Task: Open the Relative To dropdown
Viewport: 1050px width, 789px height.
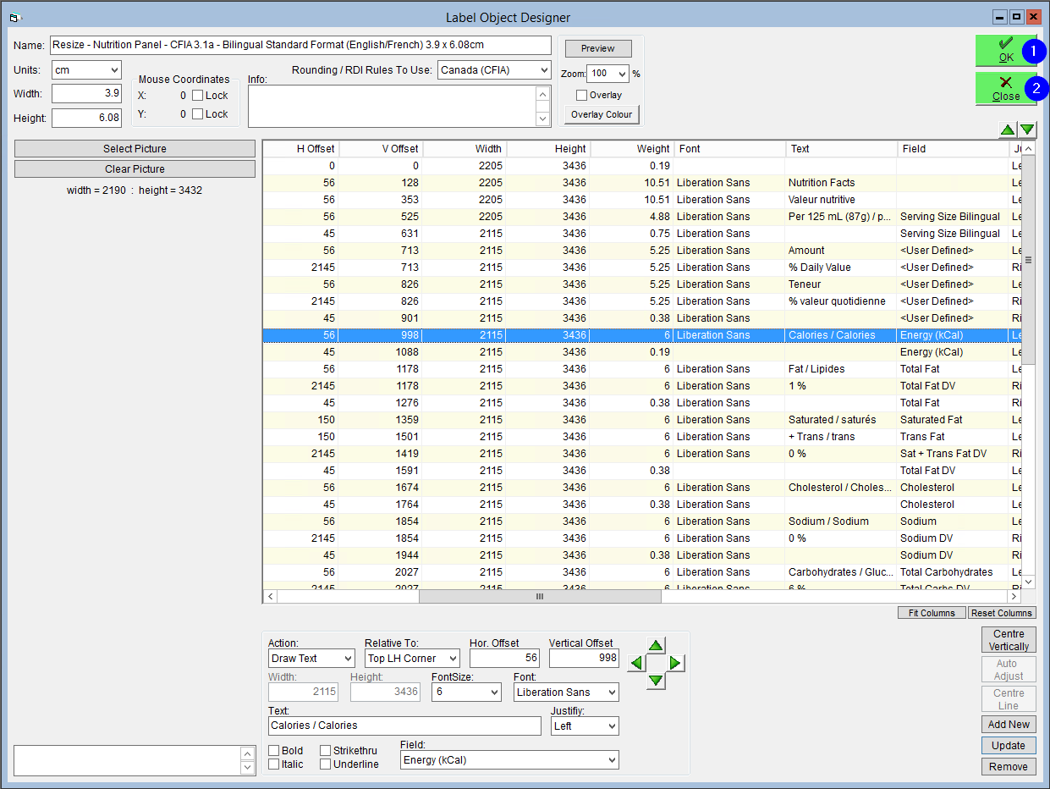Action: 412,659
